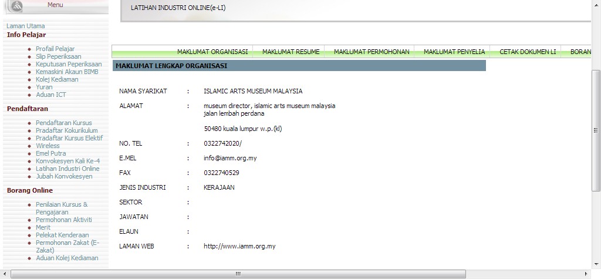
Task: Open the Emel Putra link
Action: pos(51,153)
